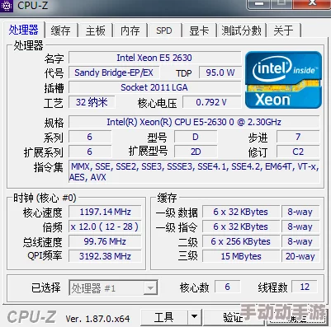Open the 处理器 #1 selection dropdown

(x=113, y=287)
